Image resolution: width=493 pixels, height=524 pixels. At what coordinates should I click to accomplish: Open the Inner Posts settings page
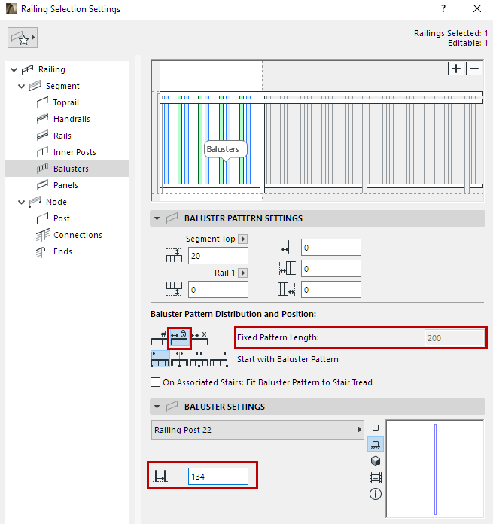point(75,152)
